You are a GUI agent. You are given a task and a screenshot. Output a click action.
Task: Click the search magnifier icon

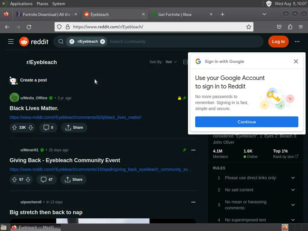(61, 42)
